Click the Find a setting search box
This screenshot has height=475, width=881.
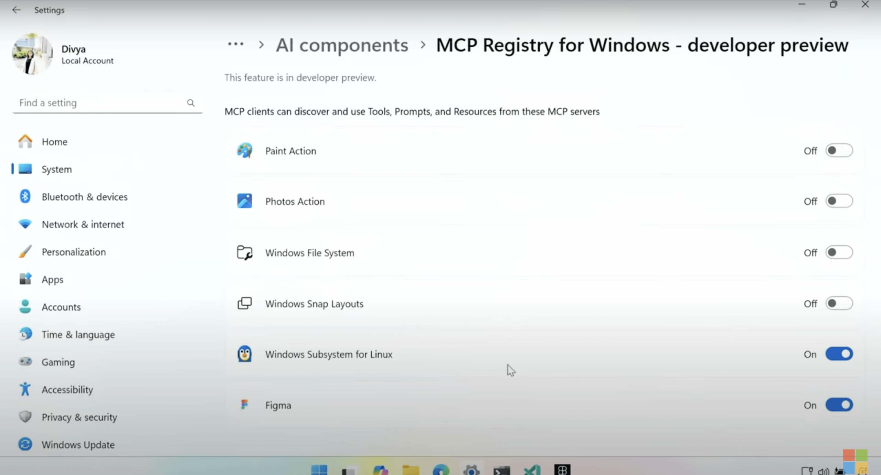pos(107,103)
